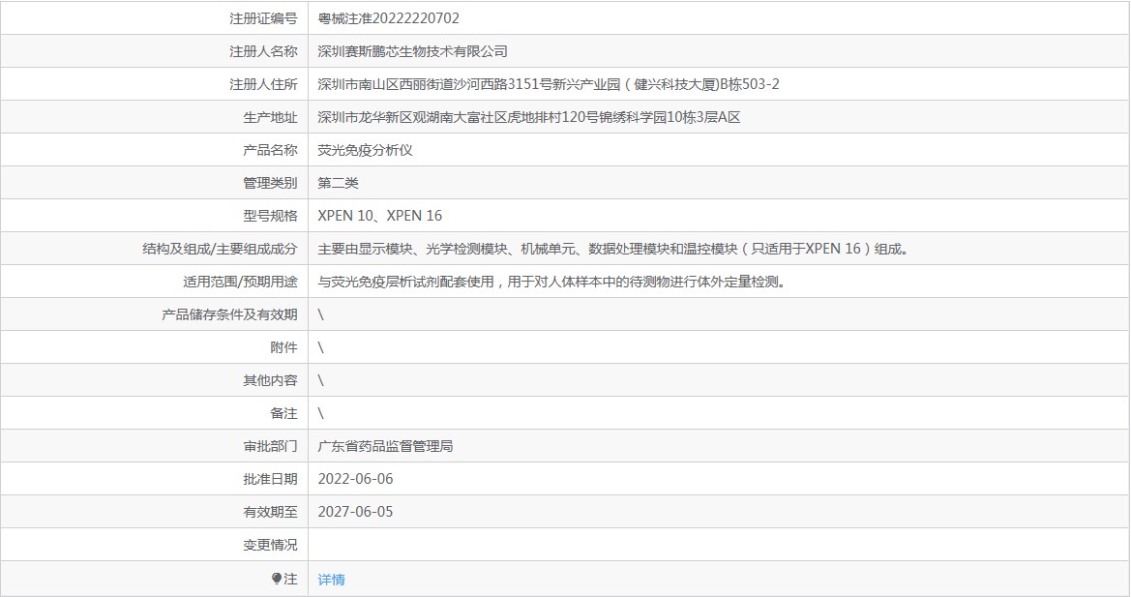
Task: Click the 附件 label
Action: (283, 347)
